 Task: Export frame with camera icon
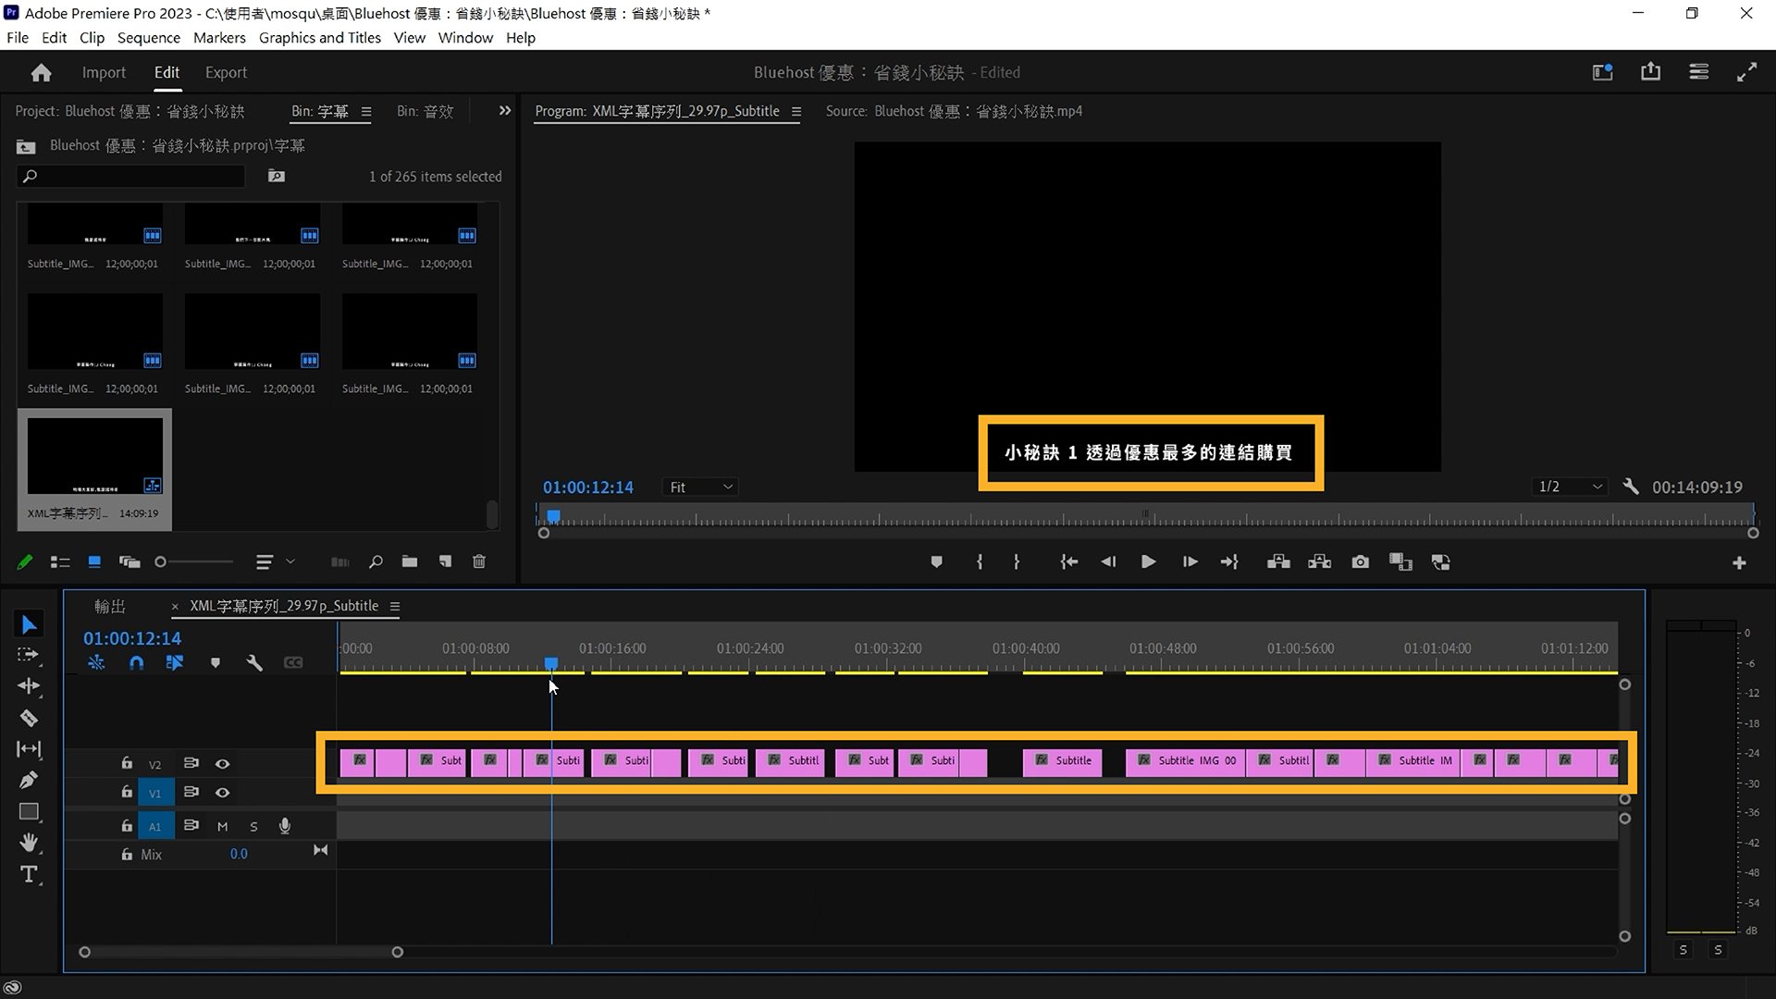pyautogui.click(x=1360, y=561)
